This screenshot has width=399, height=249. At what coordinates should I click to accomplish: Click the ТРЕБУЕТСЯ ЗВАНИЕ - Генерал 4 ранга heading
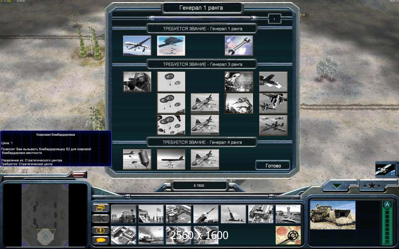(x=202, y=142)
